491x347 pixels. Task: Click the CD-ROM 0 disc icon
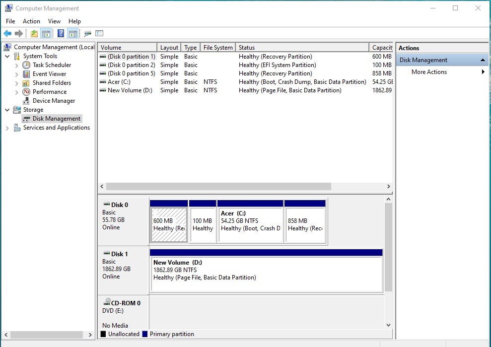point(107,302)
